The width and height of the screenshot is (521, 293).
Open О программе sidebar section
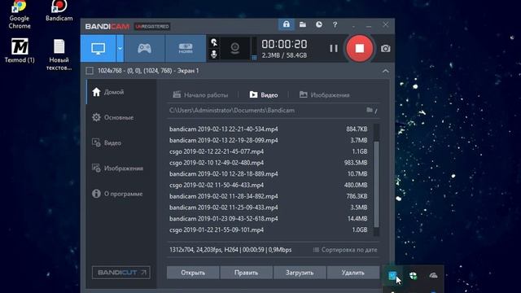pyautogui.click(x=121, y=194)
